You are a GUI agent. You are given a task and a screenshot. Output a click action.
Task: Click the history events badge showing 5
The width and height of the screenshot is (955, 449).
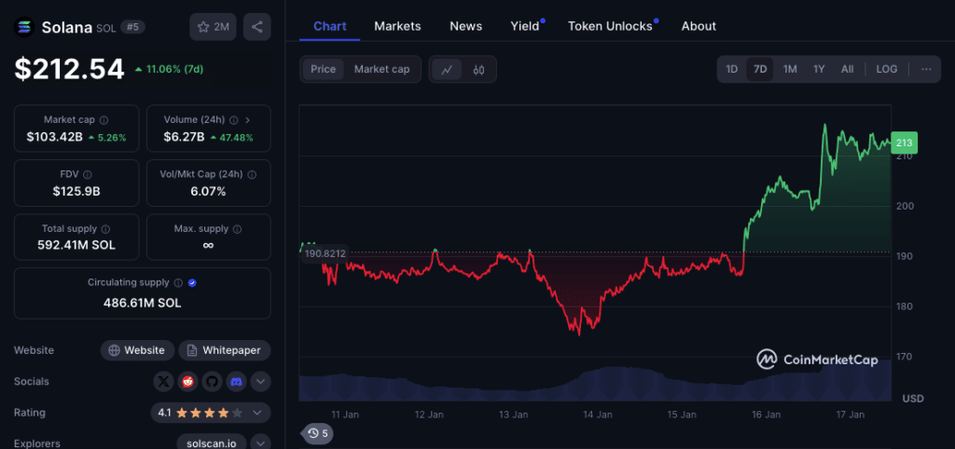point(318,433)
